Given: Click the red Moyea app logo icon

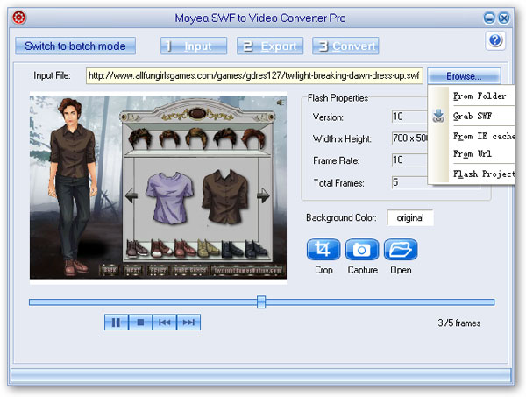Looking at the screenshot, I should [19, 18].
